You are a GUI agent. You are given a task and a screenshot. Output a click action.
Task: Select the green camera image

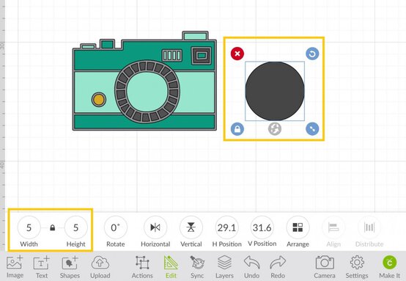145,81
